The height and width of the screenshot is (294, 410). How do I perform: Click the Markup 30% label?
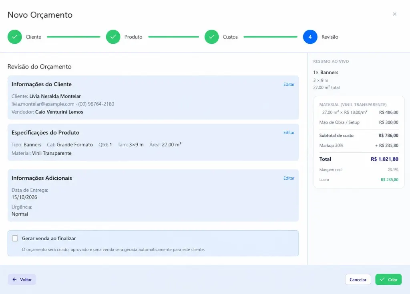pyautogui.click(x=331, y=146)
